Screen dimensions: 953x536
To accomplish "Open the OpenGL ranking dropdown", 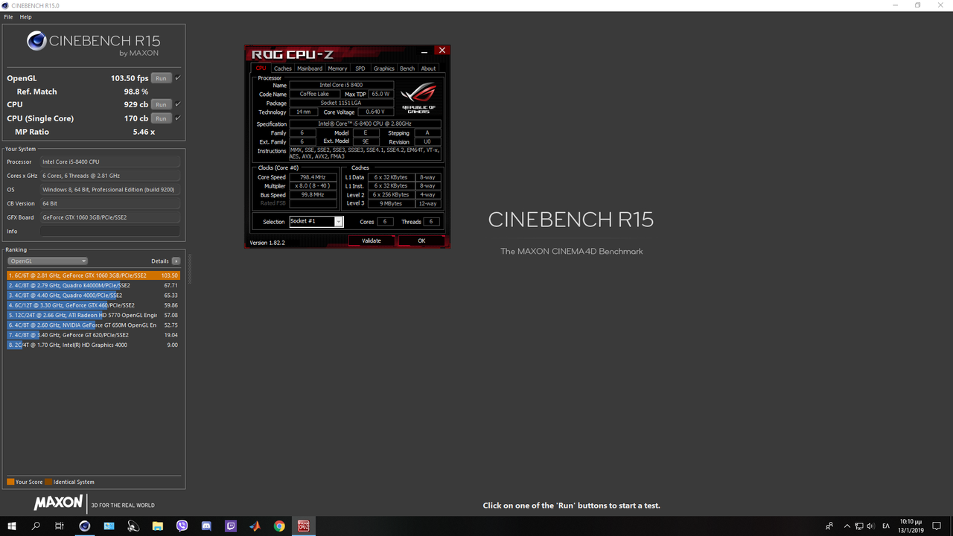I will [x=48, y=261].
